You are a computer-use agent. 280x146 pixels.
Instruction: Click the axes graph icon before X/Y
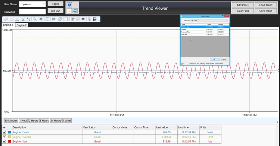click(23, 19)
